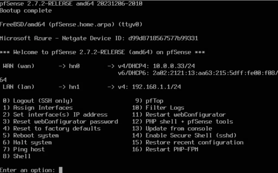Image resolution: width=278 pixels, height=173 pixels.
Task: Select 6) Halt system option
Action: coord(27,142)
